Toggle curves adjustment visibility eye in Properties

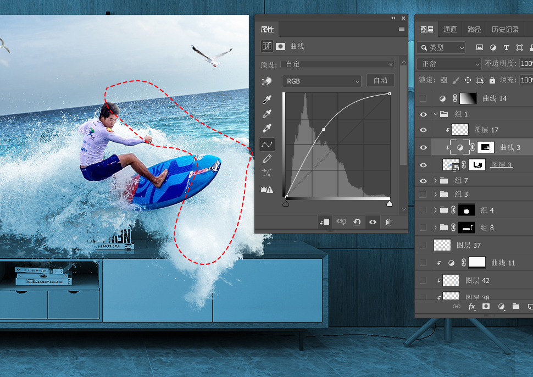(x=373, y=222)
